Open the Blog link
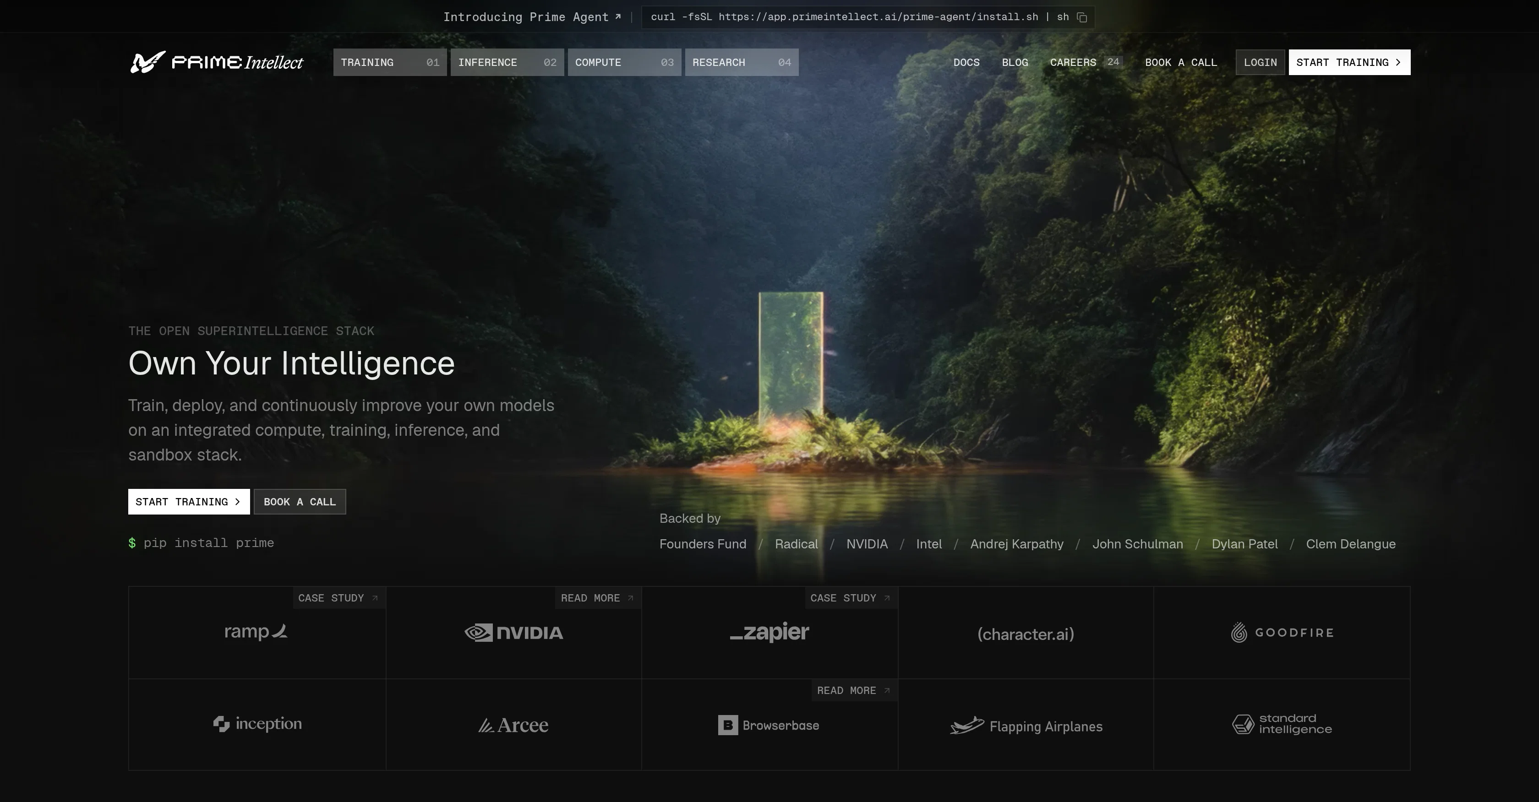Image resolution: width=1539 pixels, height=802 pixels. (x=1015, y=62)
